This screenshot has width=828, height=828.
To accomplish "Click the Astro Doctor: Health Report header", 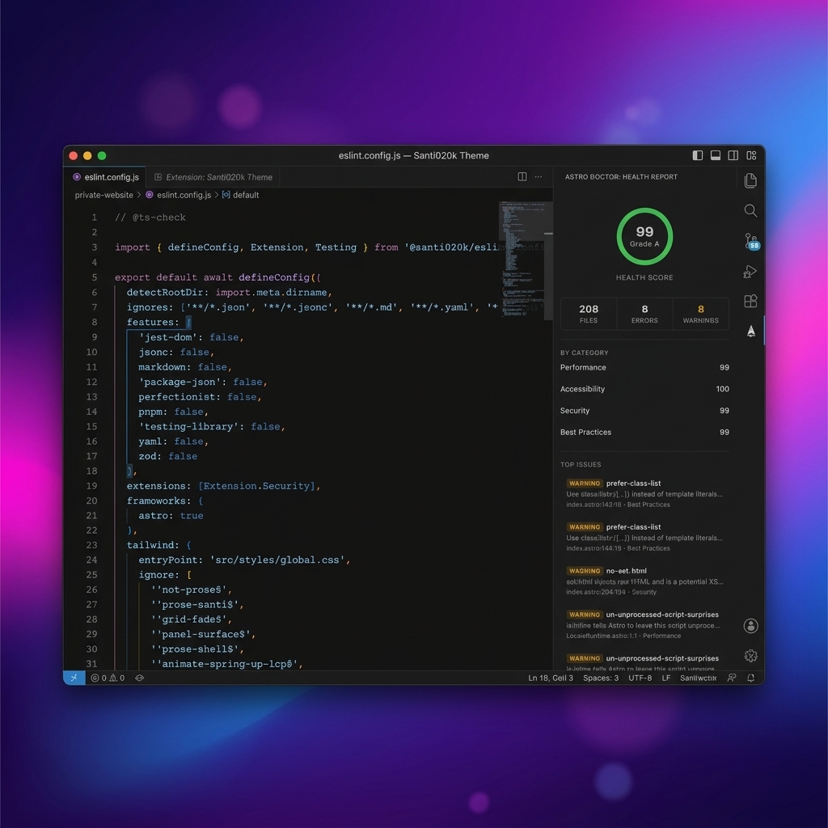I will 621,177.
